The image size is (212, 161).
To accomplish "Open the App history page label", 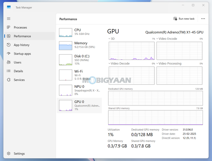I will click(22, 45).
